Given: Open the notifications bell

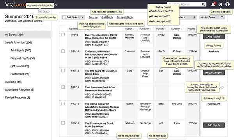Looking at the screenshot, I should [x=213, y=4].
